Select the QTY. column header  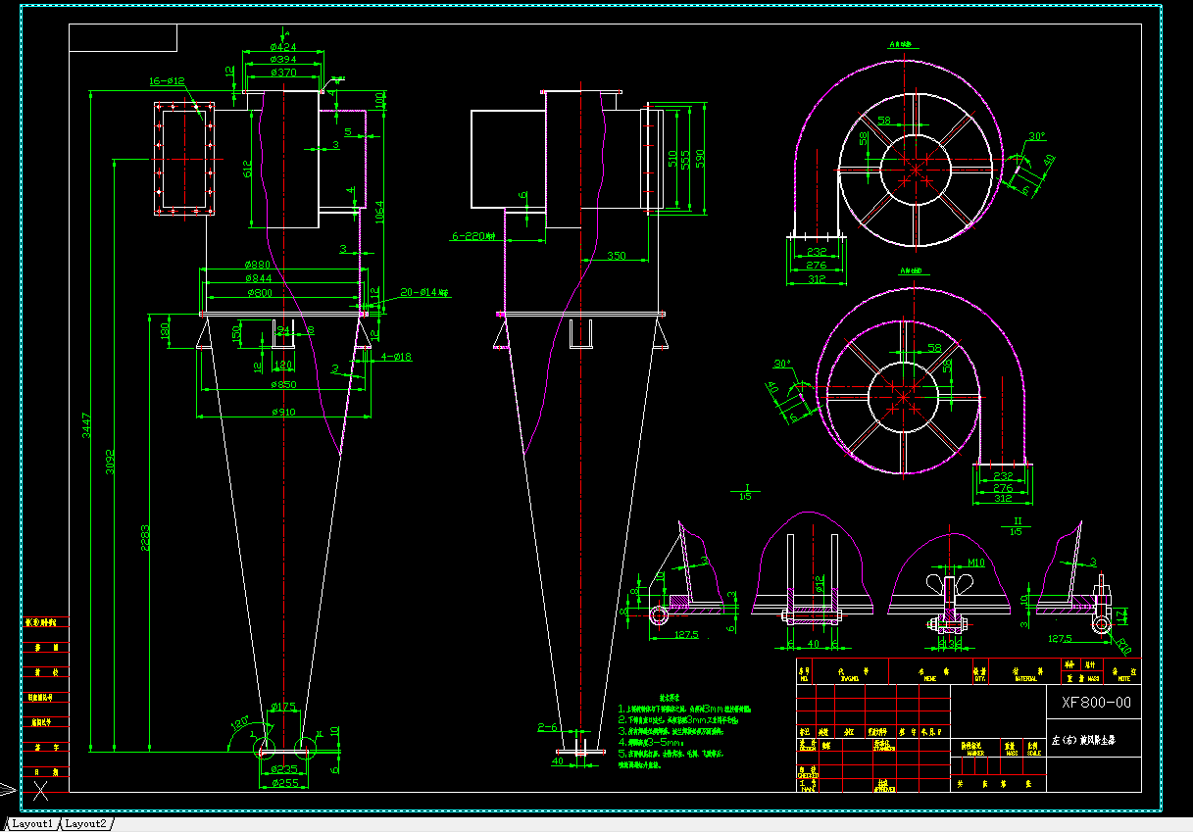pyautogui.click(x=979, y=677)
